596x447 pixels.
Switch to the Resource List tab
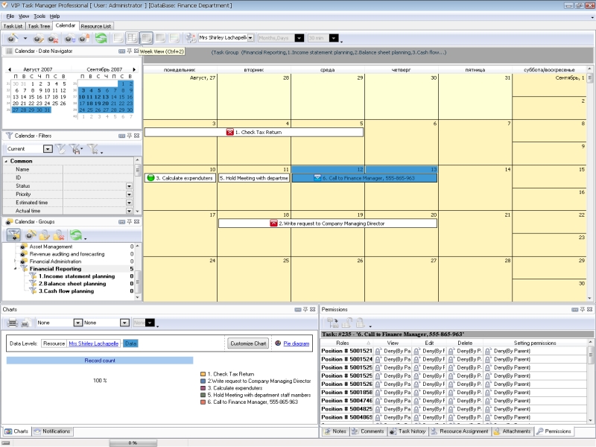click(96, 26)
